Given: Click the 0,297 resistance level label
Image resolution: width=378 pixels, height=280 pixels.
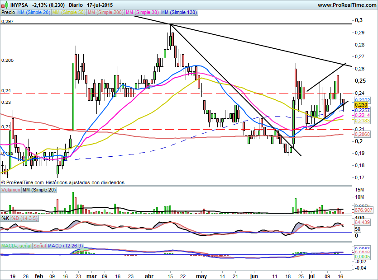Looking at the screenshot, I should click(7, 21).
